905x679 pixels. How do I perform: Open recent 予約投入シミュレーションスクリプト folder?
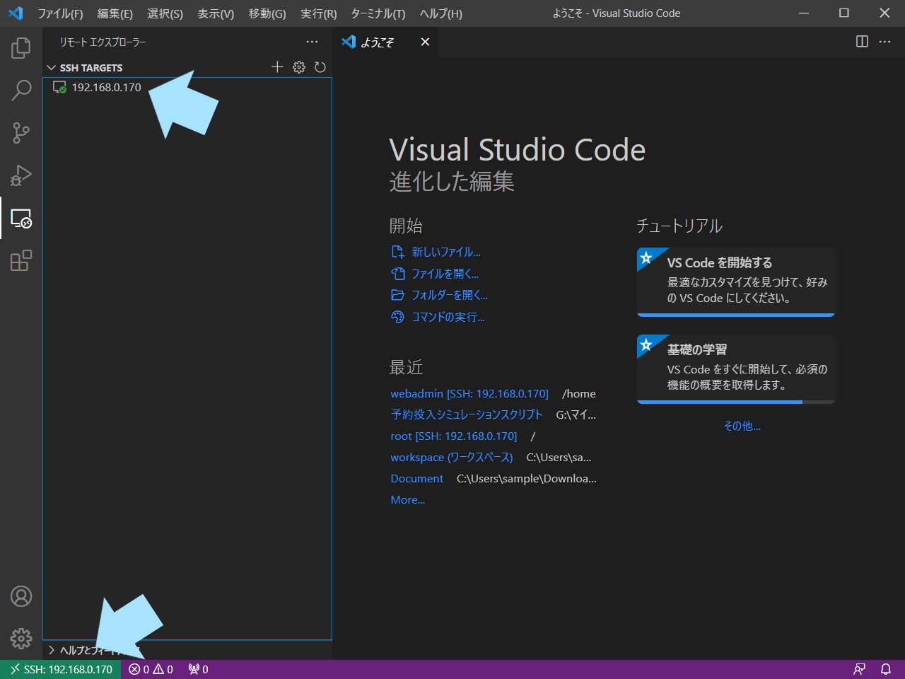pos(467,414)
